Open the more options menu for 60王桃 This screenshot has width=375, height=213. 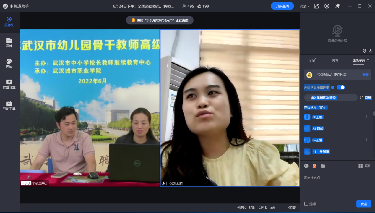[x=367, y=117]
